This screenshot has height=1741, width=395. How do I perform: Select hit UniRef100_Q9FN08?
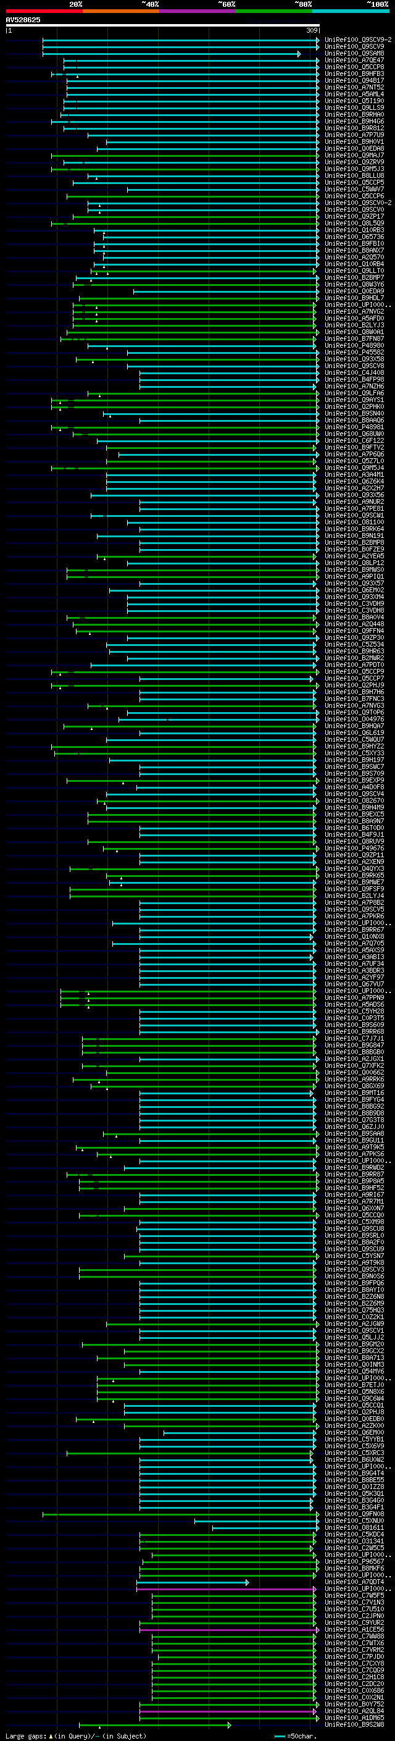354,1514
